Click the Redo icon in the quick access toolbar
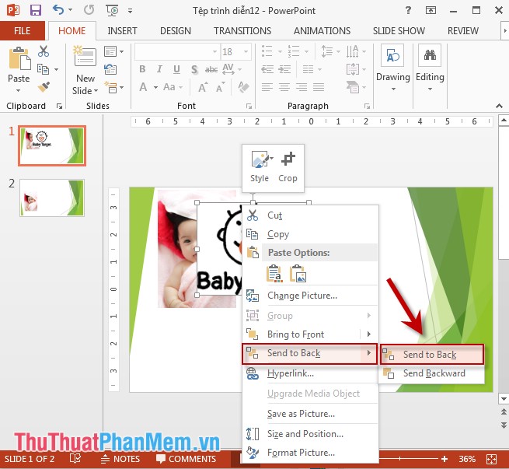Viewport: 509px width, 469px height. [89, 10]
